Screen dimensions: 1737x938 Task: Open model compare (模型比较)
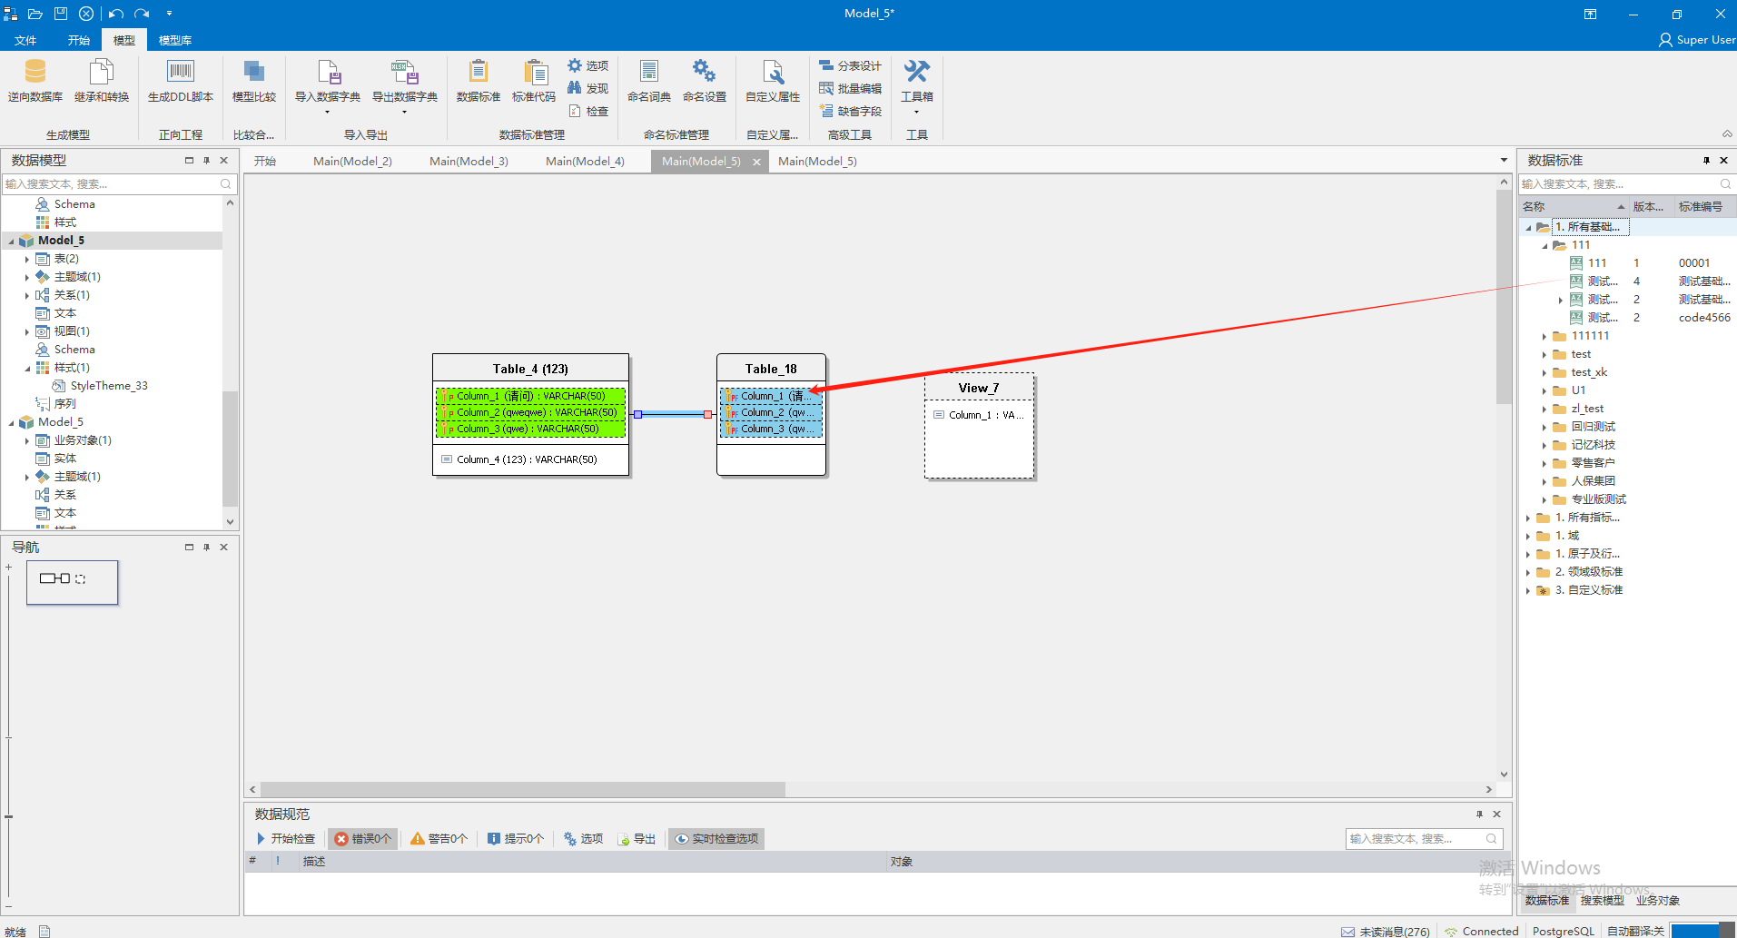254,81
